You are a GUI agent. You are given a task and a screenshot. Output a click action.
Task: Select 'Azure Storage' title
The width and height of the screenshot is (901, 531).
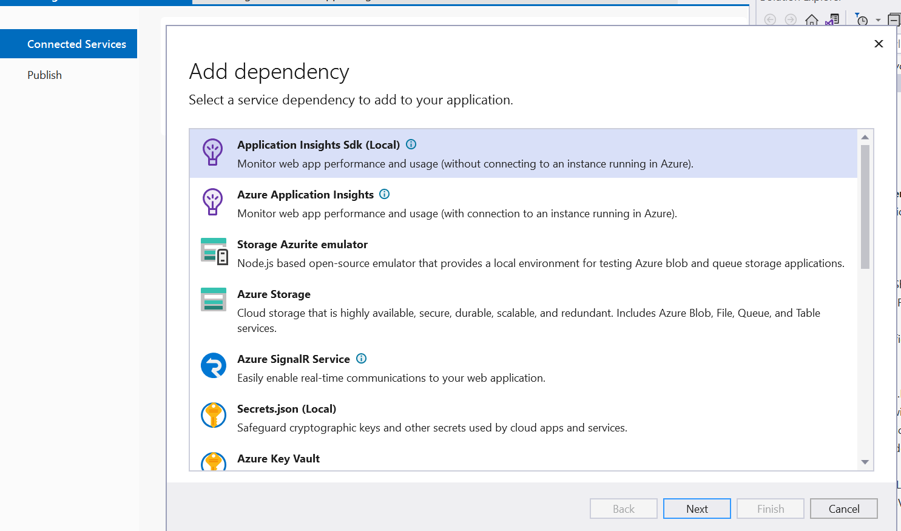(274, 294)
